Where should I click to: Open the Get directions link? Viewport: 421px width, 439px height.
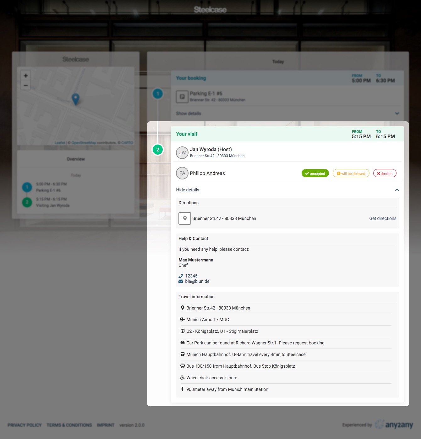pyautogui.click(x=383, y=218)
